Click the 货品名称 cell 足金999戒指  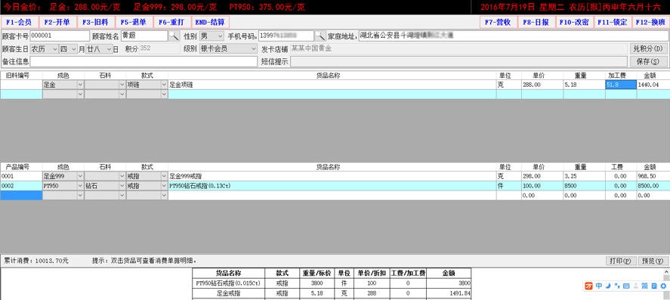[x=332, y=175]
